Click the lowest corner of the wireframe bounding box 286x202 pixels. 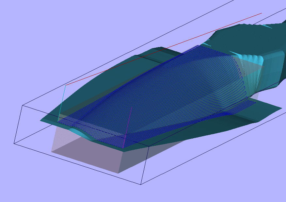pyautogui.click(x=141, y=185)
